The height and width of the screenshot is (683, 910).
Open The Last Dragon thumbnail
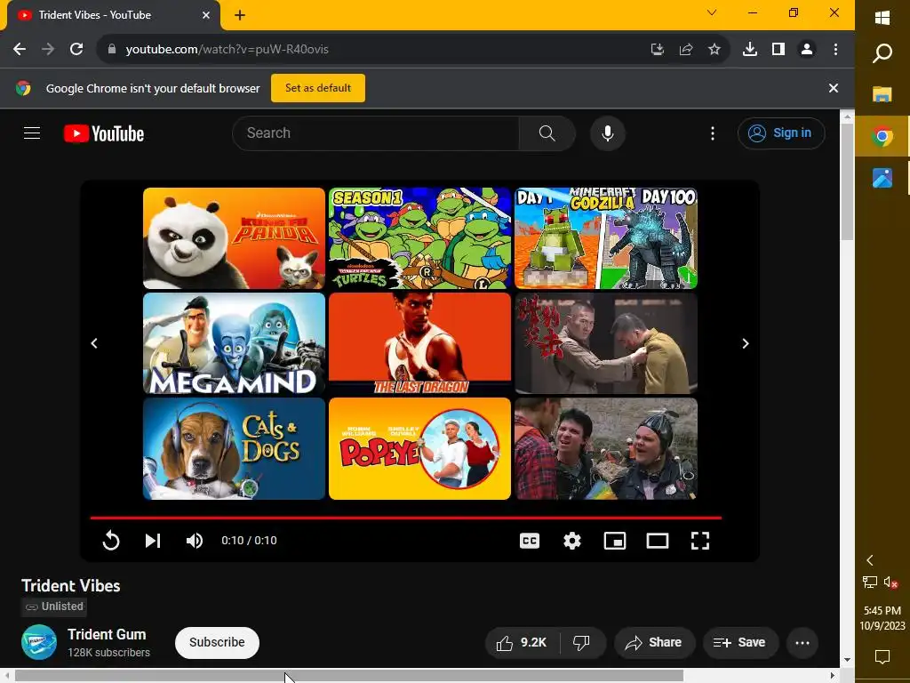[x=419, y=343]
